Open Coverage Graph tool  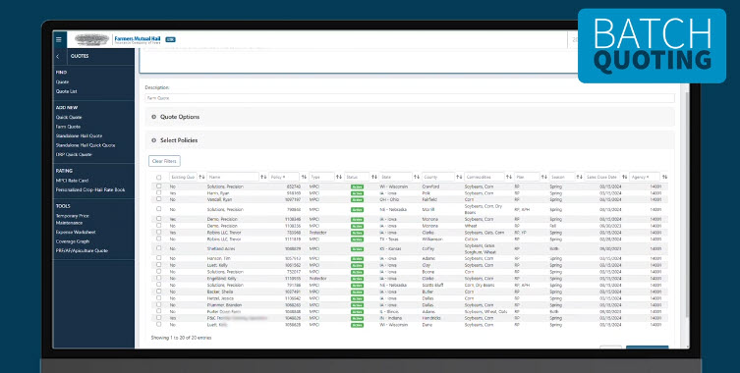point(73,241)
